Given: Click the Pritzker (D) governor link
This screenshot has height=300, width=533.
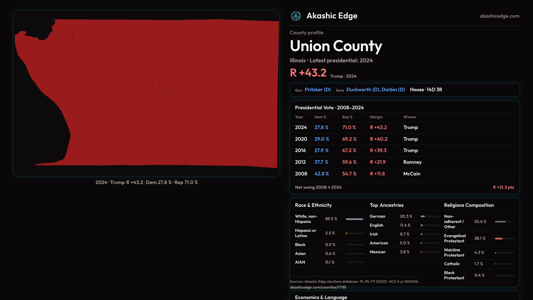Looking at the screenshot, I should [x=318, y=90].
